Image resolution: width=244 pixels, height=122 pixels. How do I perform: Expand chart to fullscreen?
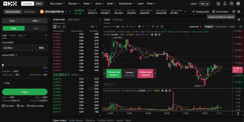click(x=241, y=27)
